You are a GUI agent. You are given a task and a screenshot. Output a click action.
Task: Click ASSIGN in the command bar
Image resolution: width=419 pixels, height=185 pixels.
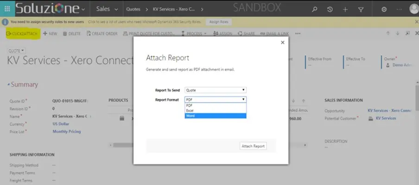[x=222, y=34]
